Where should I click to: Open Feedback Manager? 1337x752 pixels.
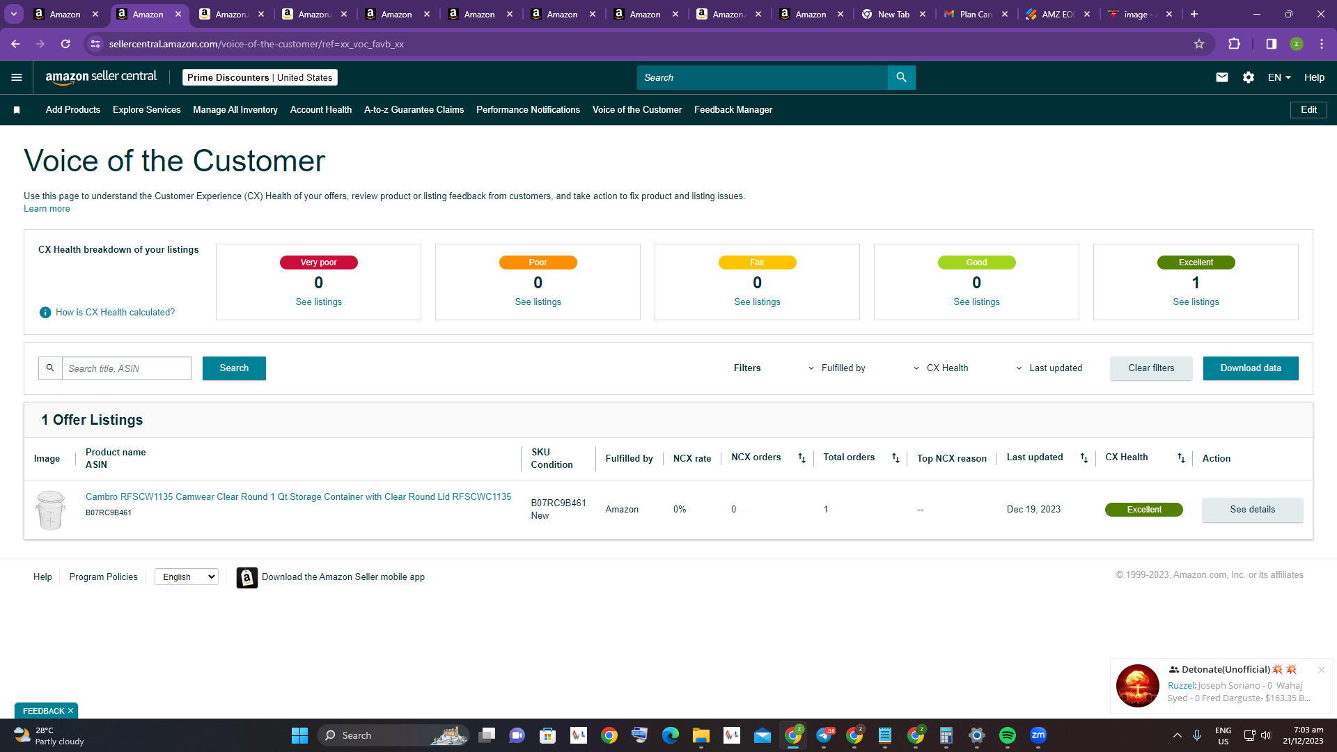pyautogui.click(x=733, y=110)
